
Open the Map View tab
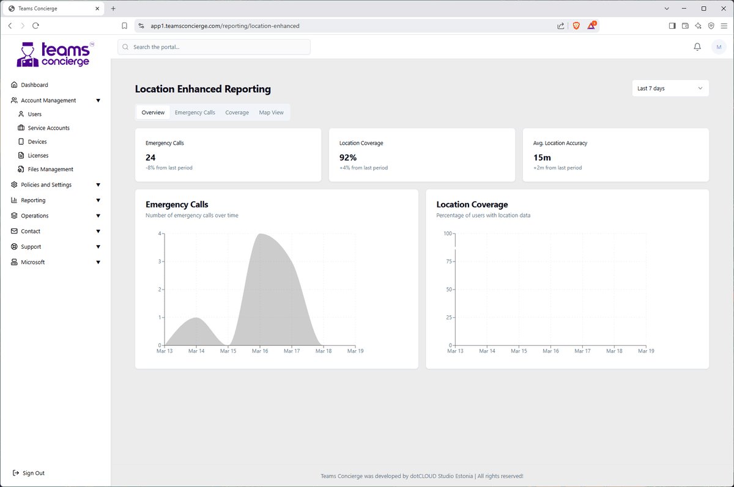coord(271,112)
